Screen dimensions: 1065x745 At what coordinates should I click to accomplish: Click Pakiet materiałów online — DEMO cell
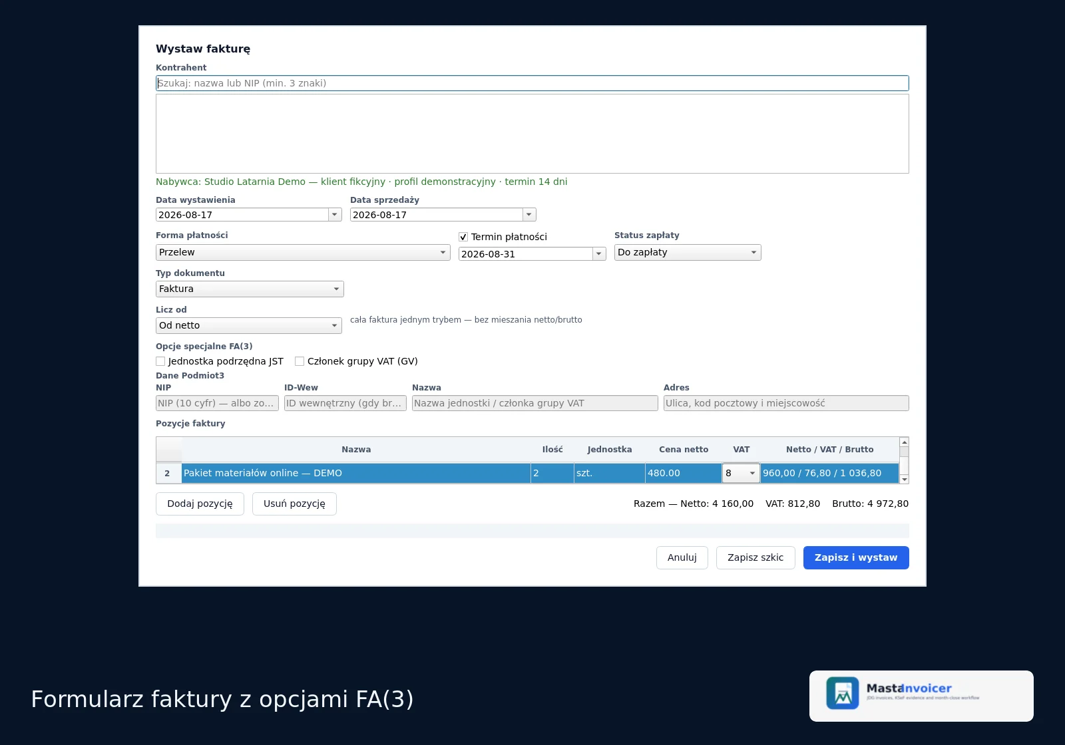[356, 474]
